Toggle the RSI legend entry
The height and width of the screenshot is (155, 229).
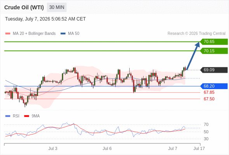[x=12, y=116]
